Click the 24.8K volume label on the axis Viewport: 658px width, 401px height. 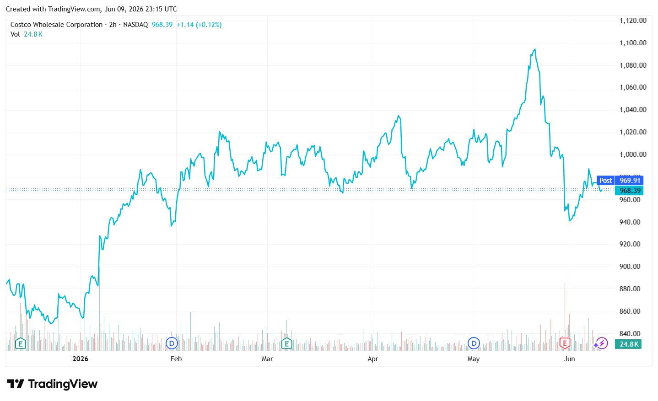tap(629, 344)
